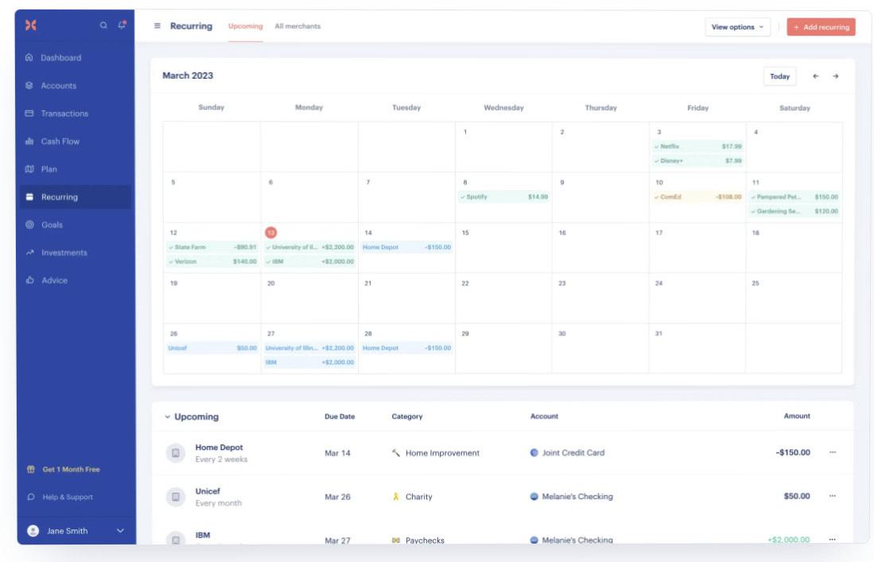Jump to Today in the calendar
874x562 pixels.
tap(780, 76)
